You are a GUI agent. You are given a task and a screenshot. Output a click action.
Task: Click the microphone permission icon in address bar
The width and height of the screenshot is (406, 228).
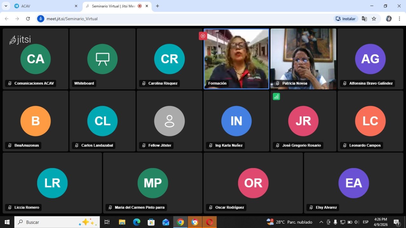coord(41,19)
